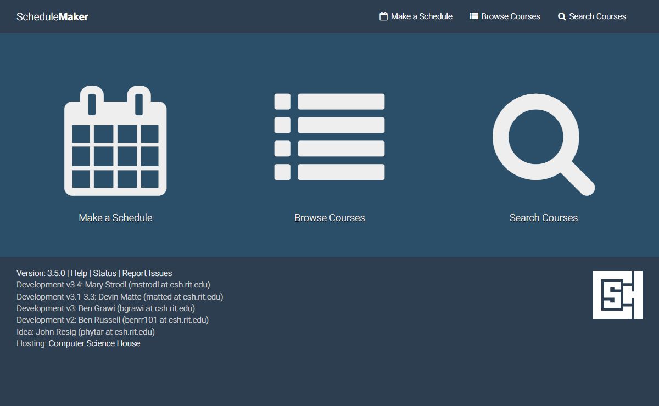Click the Ben Grawi development credit text
The height and width of the screenshot is (406, 659).
105,308
